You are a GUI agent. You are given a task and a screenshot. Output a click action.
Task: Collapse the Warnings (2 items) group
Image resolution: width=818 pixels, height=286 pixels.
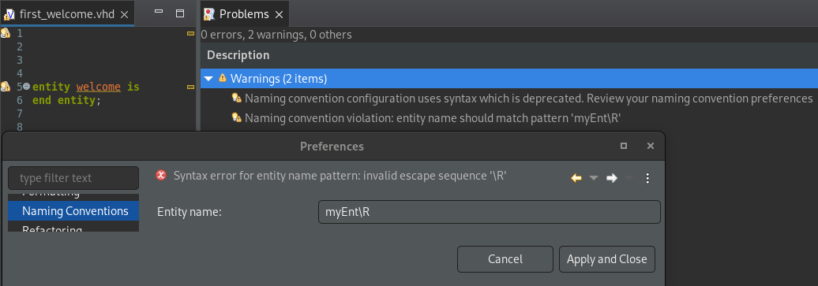coord(208,79)
